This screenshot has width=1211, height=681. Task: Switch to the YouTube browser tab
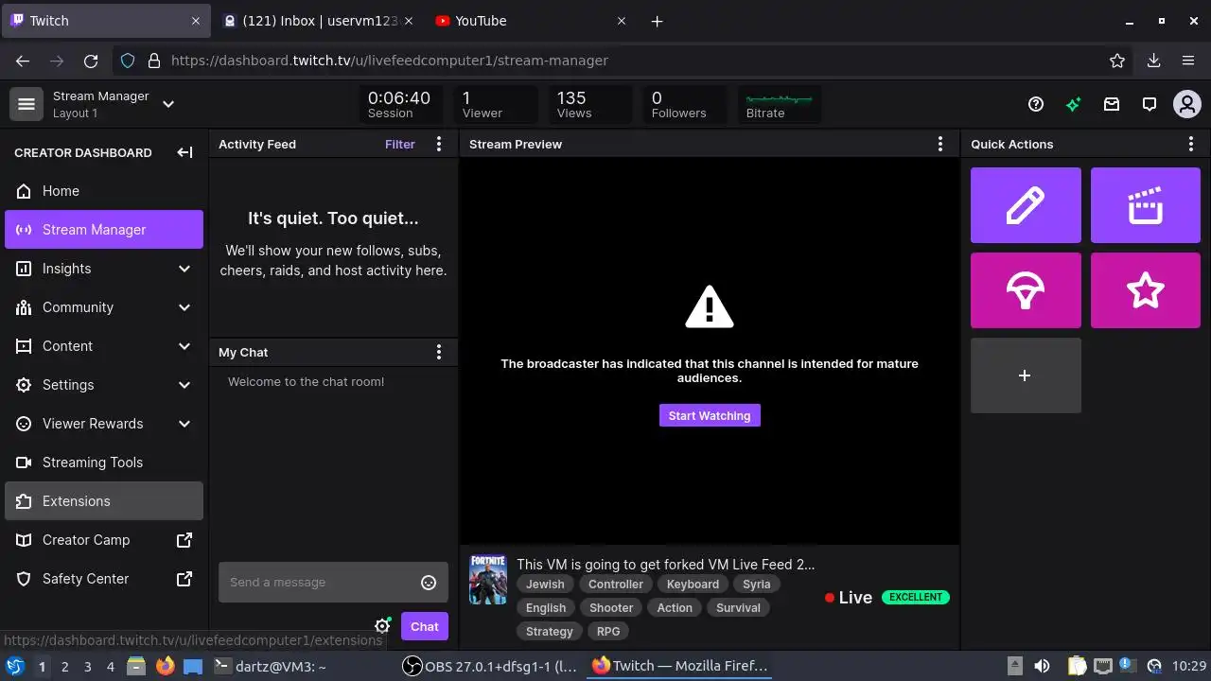pos(532,21)
